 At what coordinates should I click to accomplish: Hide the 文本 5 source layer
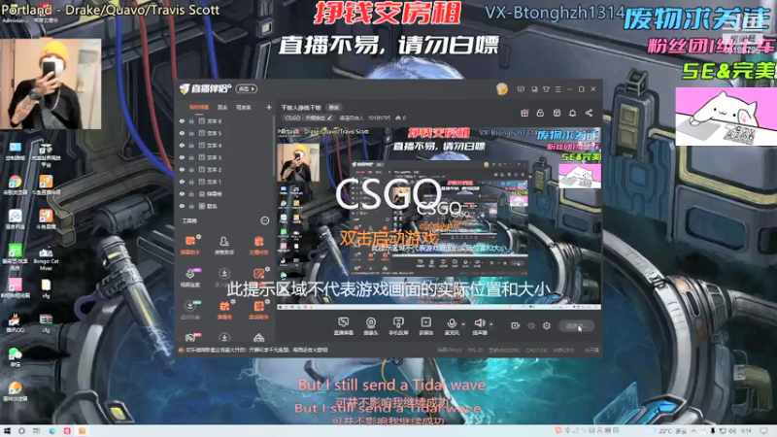182,133
